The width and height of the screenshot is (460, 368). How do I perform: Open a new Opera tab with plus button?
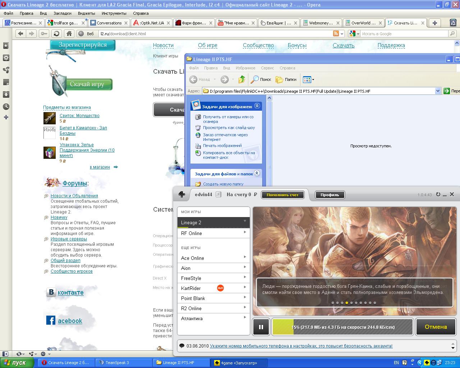tap(435, 23)
